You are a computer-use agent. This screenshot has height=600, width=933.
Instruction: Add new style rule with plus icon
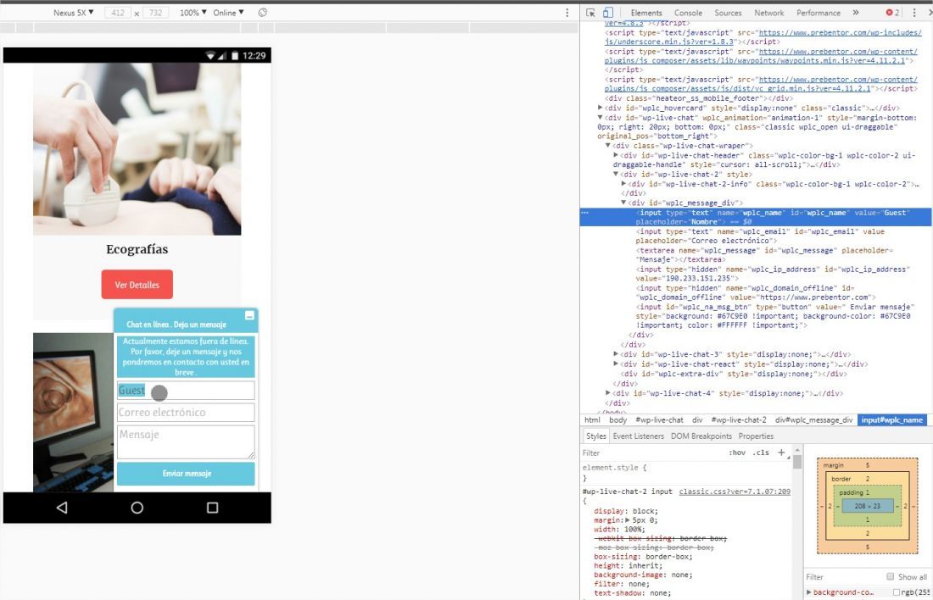781,453
